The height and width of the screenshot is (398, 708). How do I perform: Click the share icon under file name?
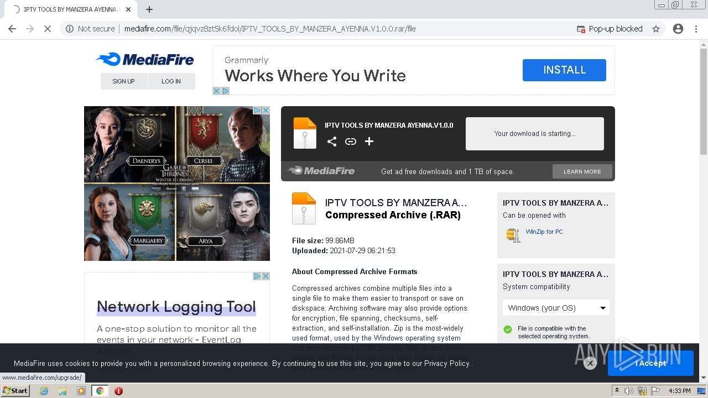(x=332, y=142)
